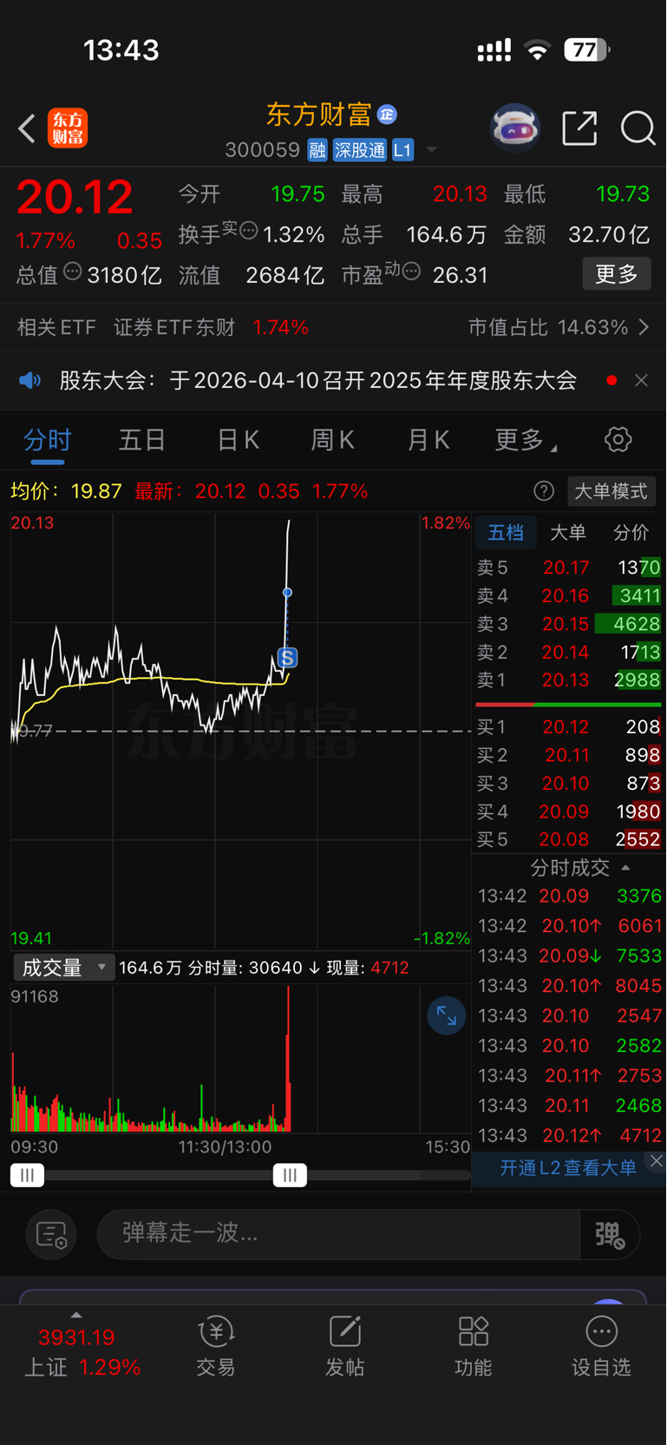Move the right range slider handle
Image resolution: width=667 pixels, height=1445 pixels.
(x=290, y=1175)
